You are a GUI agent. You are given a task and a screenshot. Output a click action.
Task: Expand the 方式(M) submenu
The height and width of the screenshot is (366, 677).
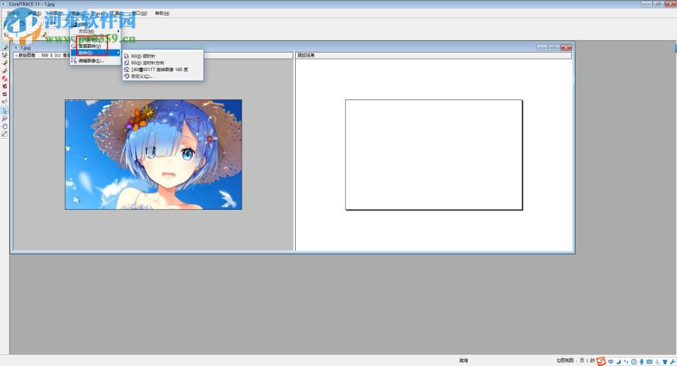coord(95,31)
